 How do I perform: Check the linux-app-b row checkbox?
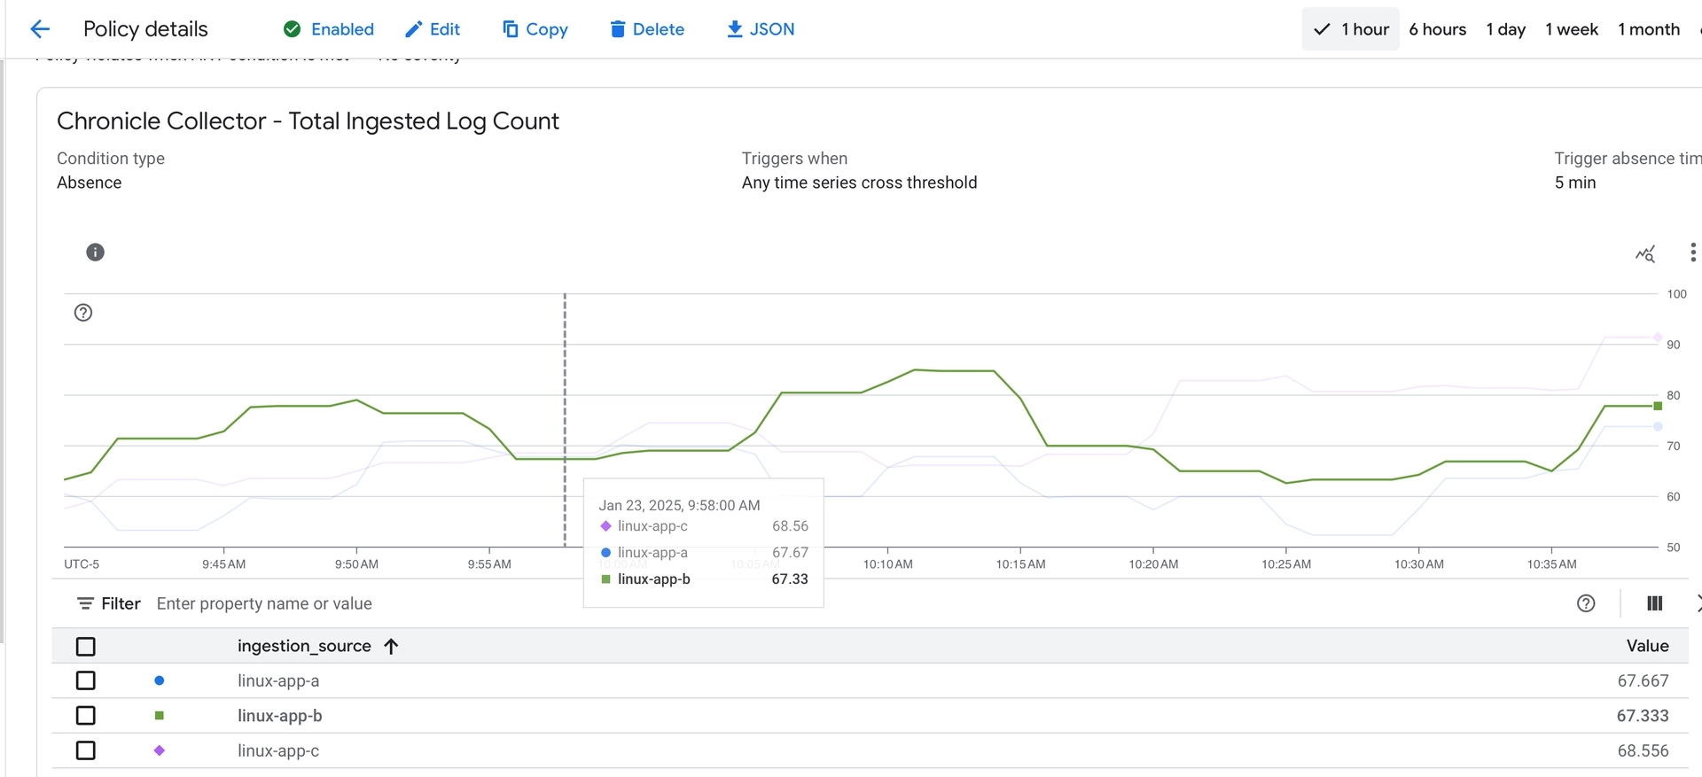click(86, 715)
